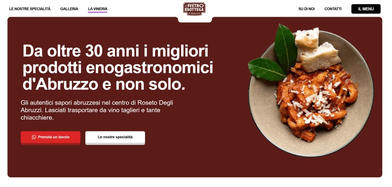Click the lower bread piece near the pasta
The width and height of the screenshot is (392, 187).
pos(320,57)
